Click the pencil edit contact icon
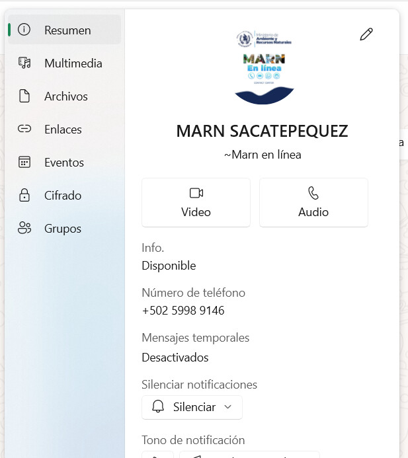The image size is (408, 458). tap(366, 35)
